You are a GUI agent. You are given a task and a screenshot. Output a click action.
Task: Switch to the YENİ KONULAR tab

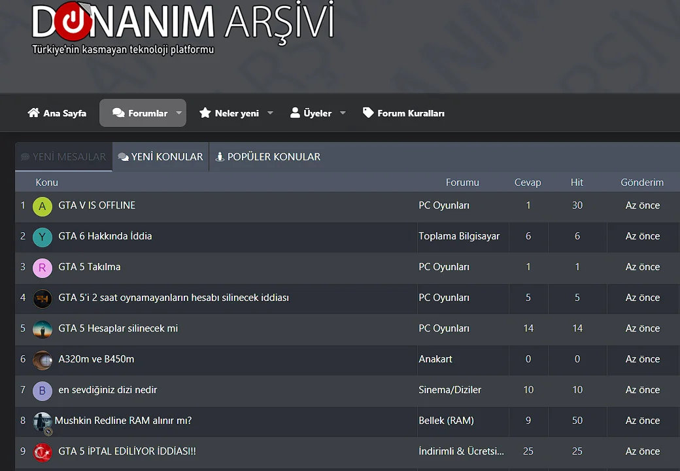(160, 156)
